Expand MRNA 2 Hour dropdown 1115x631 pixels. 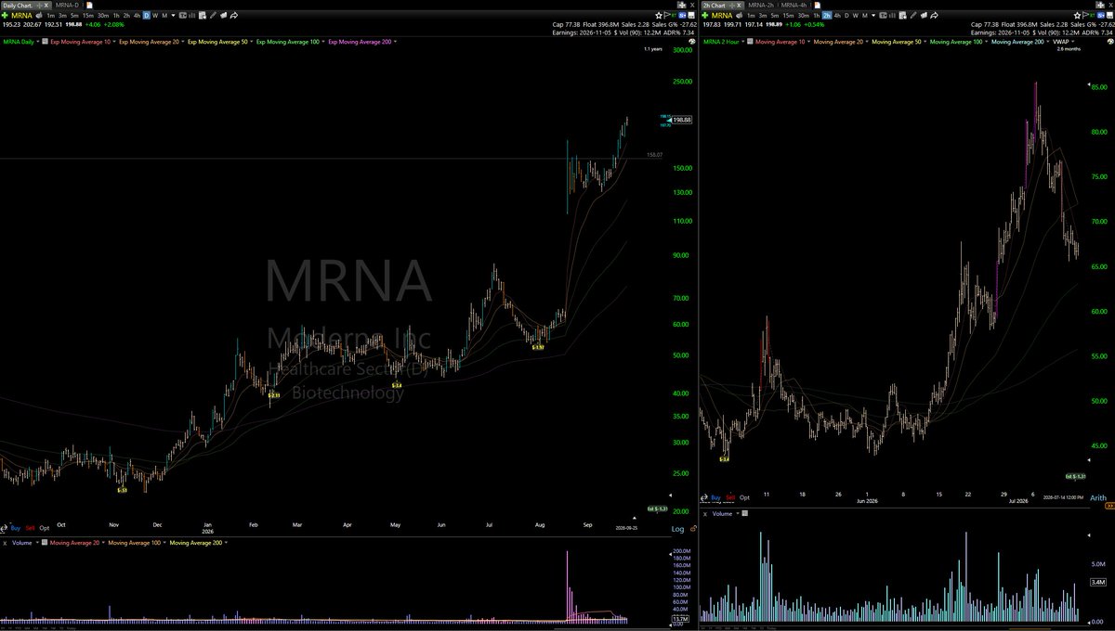tap(742, 42)
